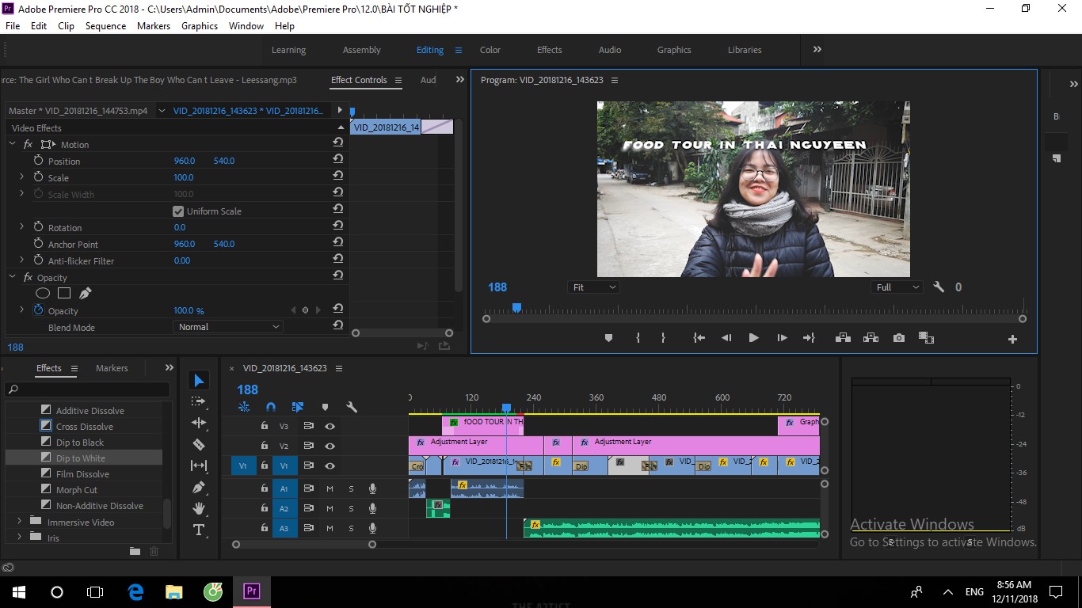Click the Program monitor playhead scrubber
The image size is (1082, 608).
[516, 307]
